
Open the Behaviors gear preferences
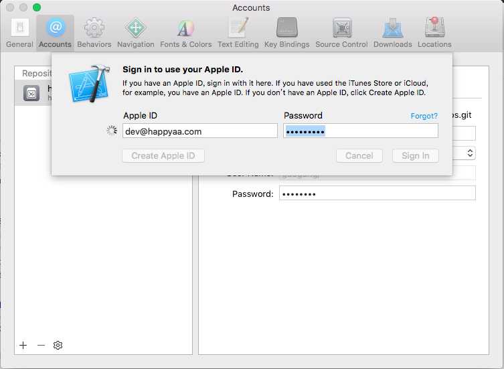click(x=94, y=33)
